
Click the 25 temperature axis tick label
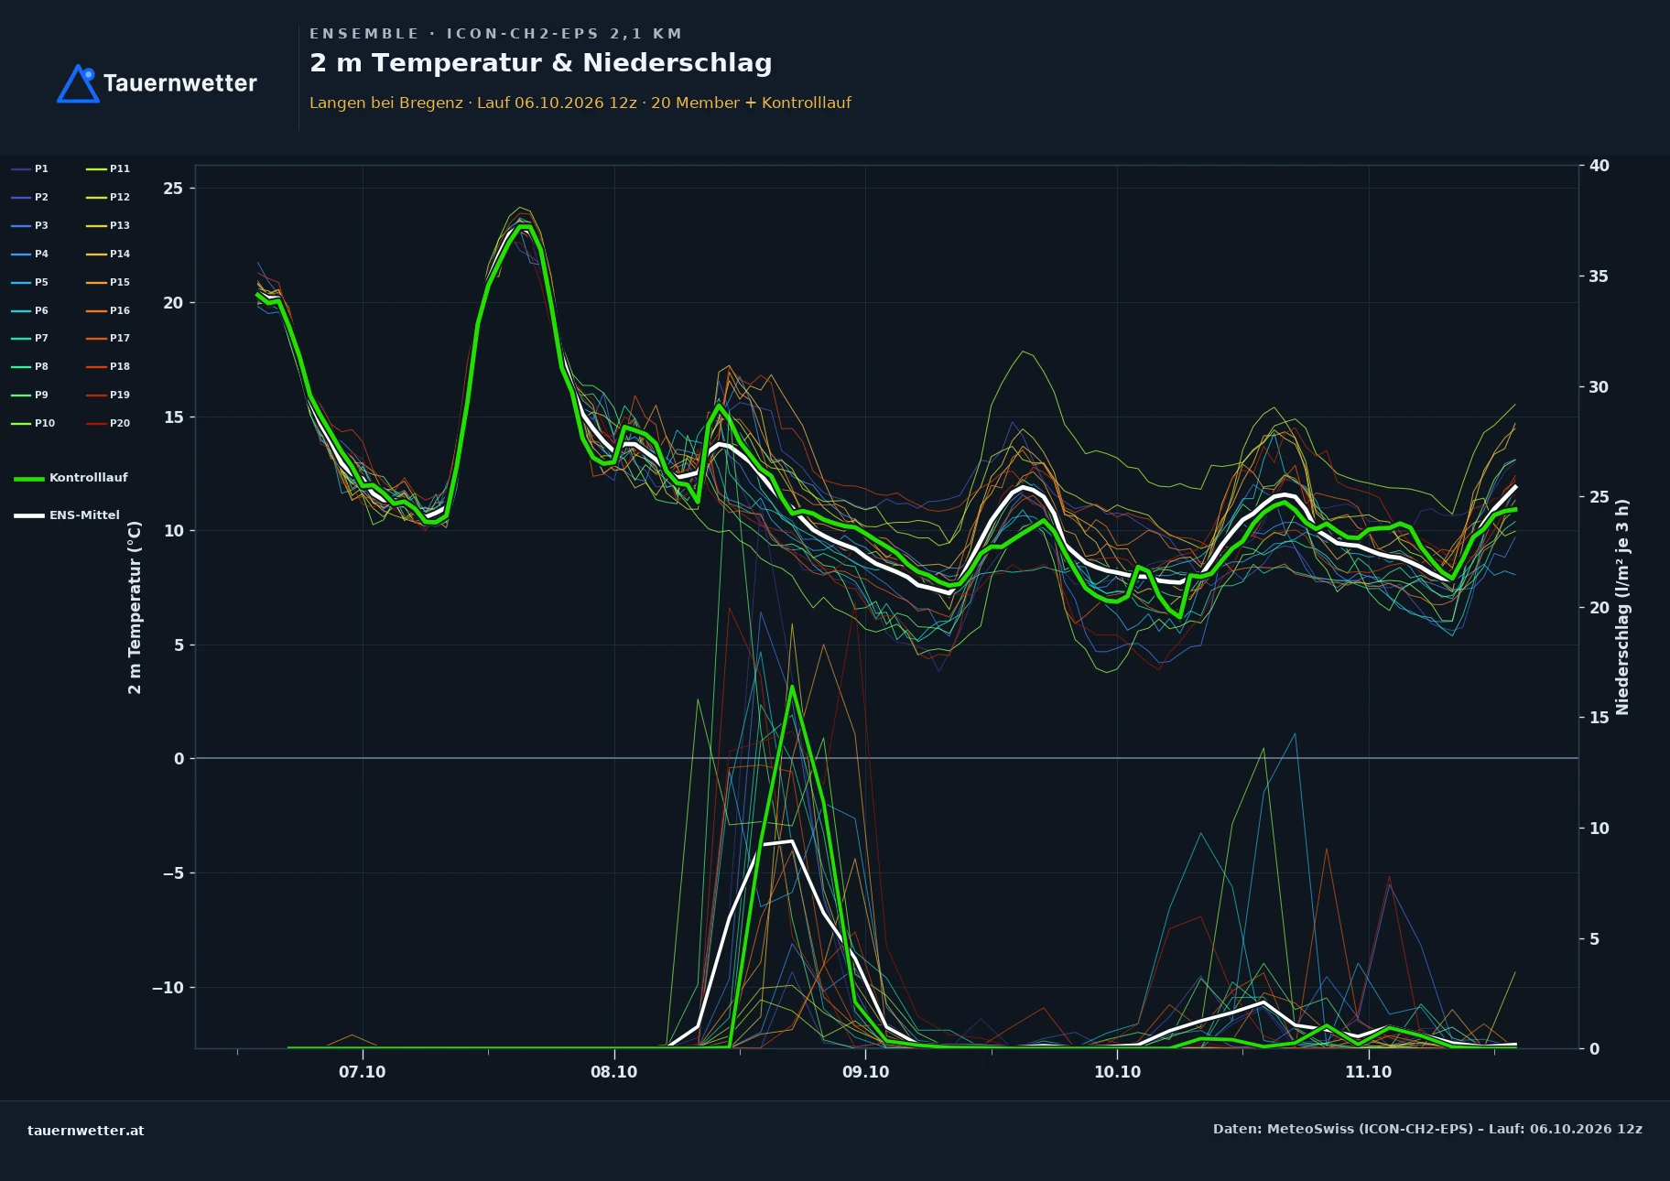pos(173,189)
